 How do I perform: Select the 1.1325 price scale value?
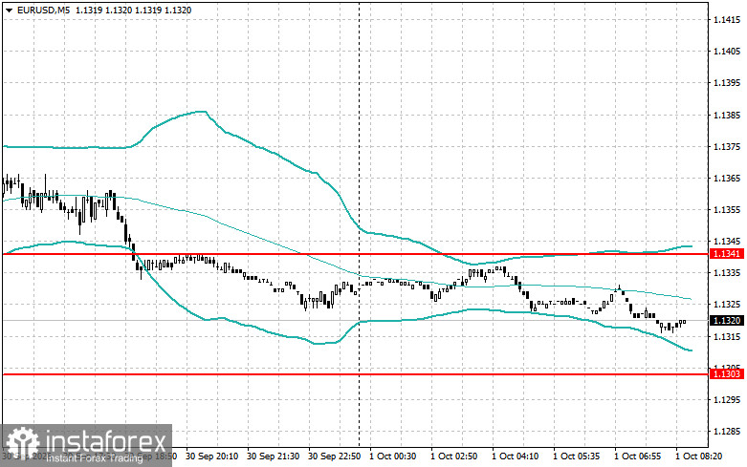pyautogui.click(x=727, y=305)
